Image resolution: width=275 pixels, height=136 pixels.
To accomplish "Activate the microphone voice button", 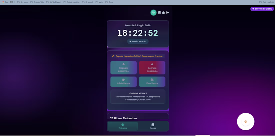I will 245,122.
